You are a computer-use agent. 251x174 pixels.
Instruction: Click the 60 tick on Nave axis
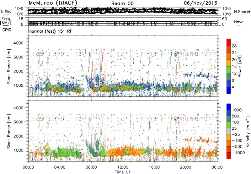click(224, 19)
